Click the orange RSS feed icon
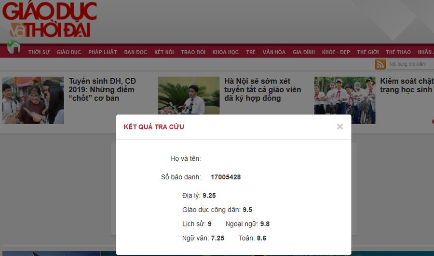 click(x=380, y=64)
